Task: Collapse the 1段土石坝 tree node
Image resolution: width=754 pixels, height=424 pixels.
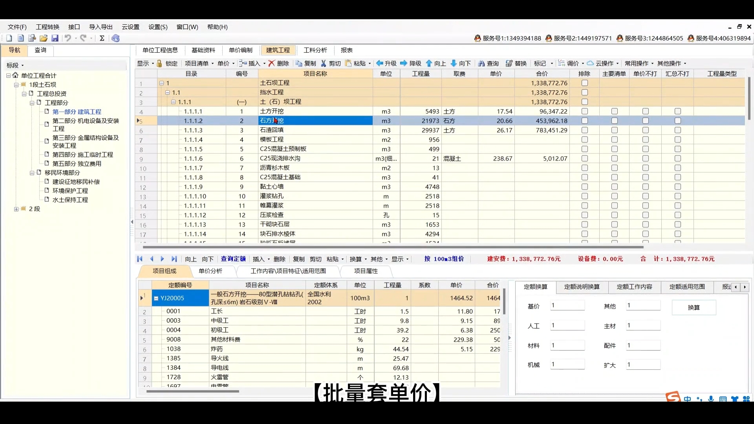Action: (16, 85)
